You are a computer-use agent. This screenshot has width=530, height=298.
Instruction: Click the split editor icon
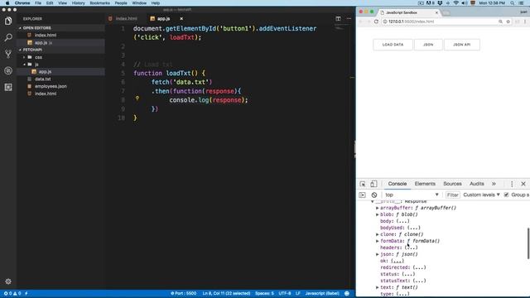(x=338, y=18)
